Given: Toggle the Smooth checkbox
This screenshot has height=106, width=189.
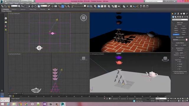Looking at the screenshot, I should [180, 57].
